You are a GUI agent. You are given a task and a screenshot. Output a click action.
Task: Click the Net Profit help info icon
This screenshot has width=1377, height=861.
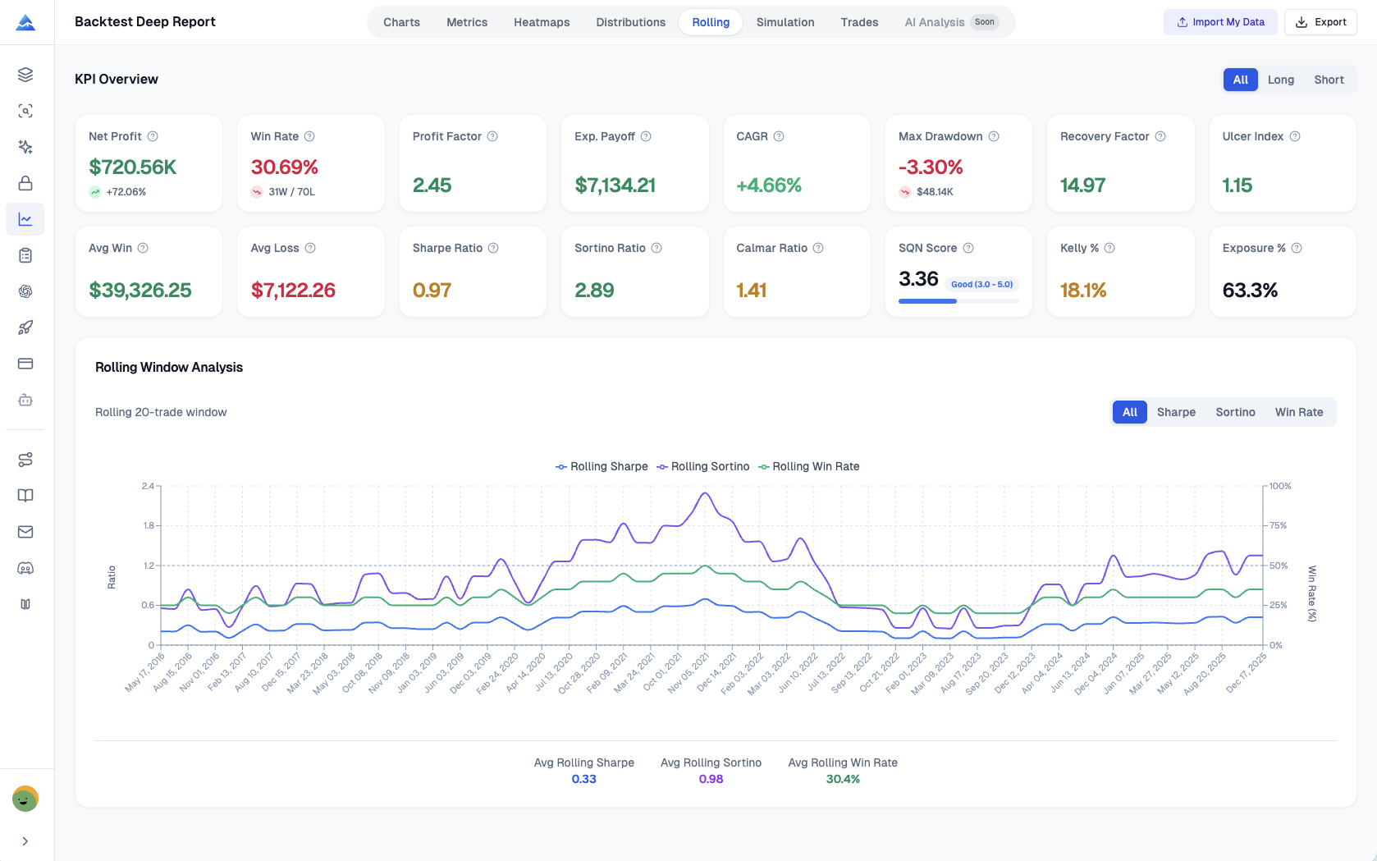pyautogui.click(x=153, y=136)
